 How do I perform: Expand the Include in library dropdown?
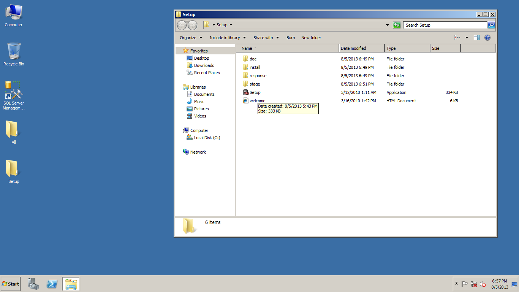tap(228, 38)
